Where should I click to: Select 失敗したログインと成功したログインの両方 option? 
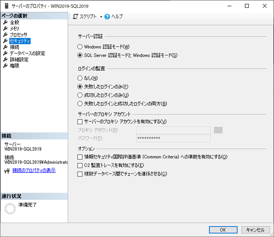pos(80,104)
